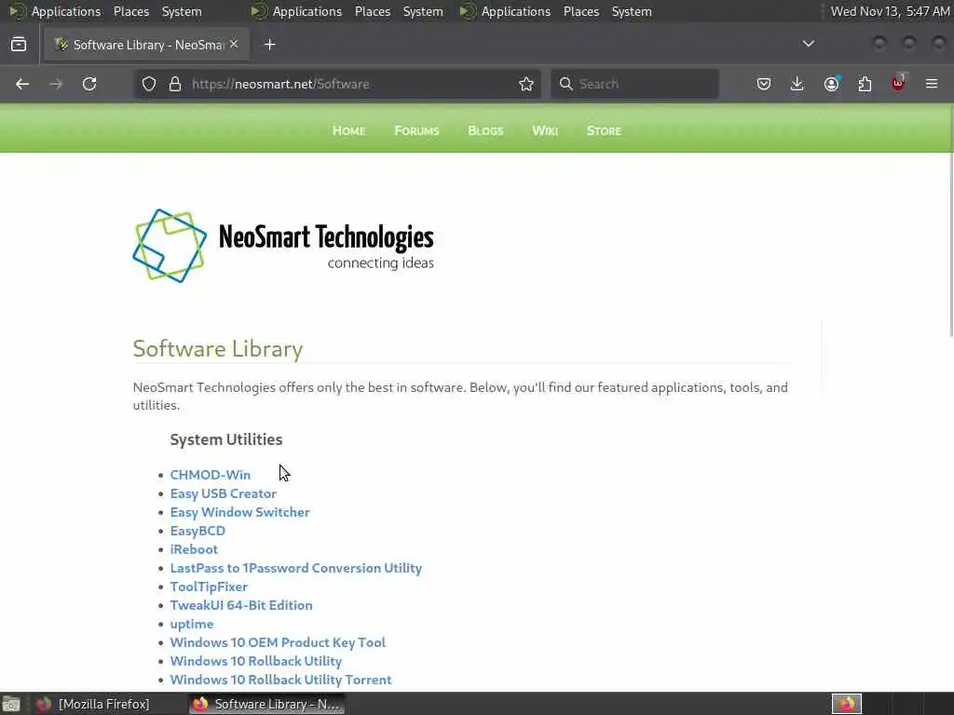Open the Downloads panel
Screen dimensions: 954x715
[x=797, y=84]
